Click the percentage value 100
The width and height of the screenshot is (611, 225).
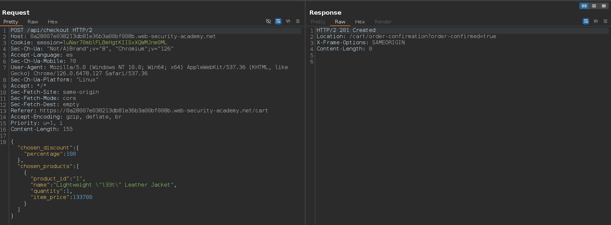point(71,154)
